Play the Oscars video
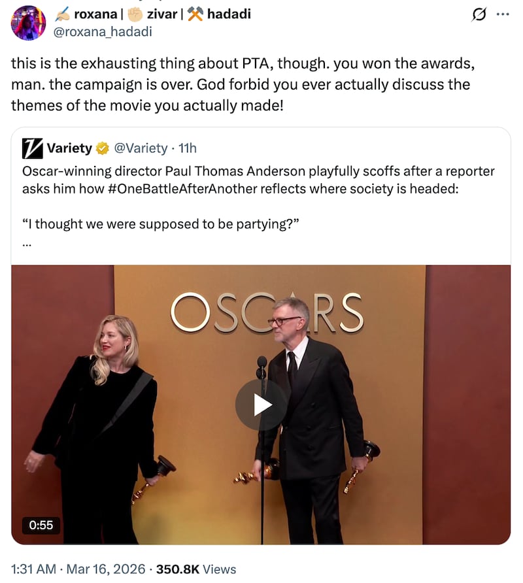 pos(261,405)
